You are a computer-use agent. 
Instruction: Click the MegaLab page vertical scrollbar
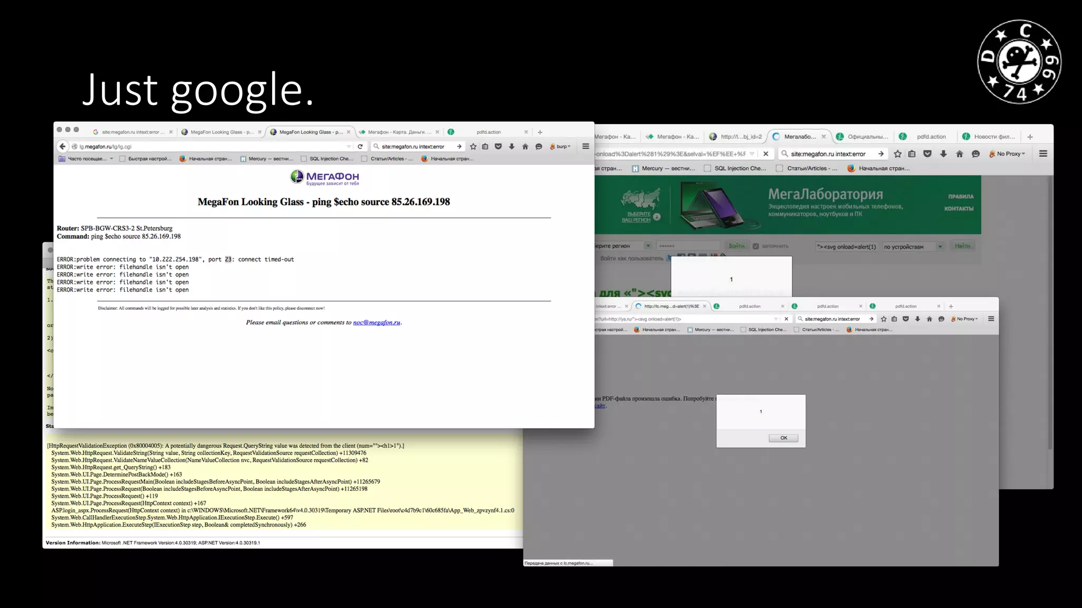(1050, 311)
